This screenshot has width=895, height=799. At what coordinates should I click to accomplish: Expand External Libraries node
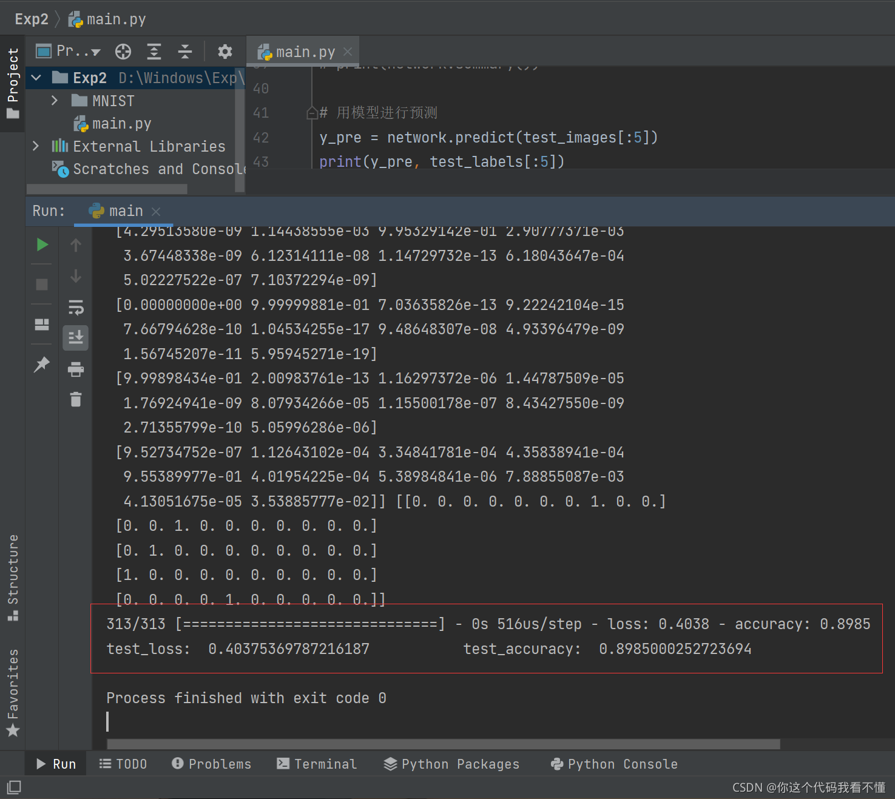pyautogui.click(x=36, y=146)
